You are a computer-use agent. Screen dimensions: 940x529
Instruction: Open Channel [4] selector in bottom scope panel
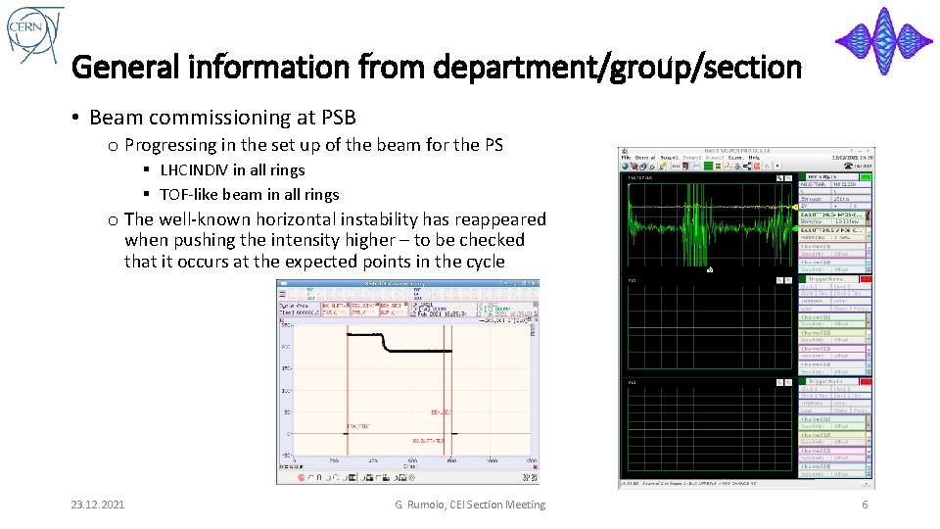[832, 466]
